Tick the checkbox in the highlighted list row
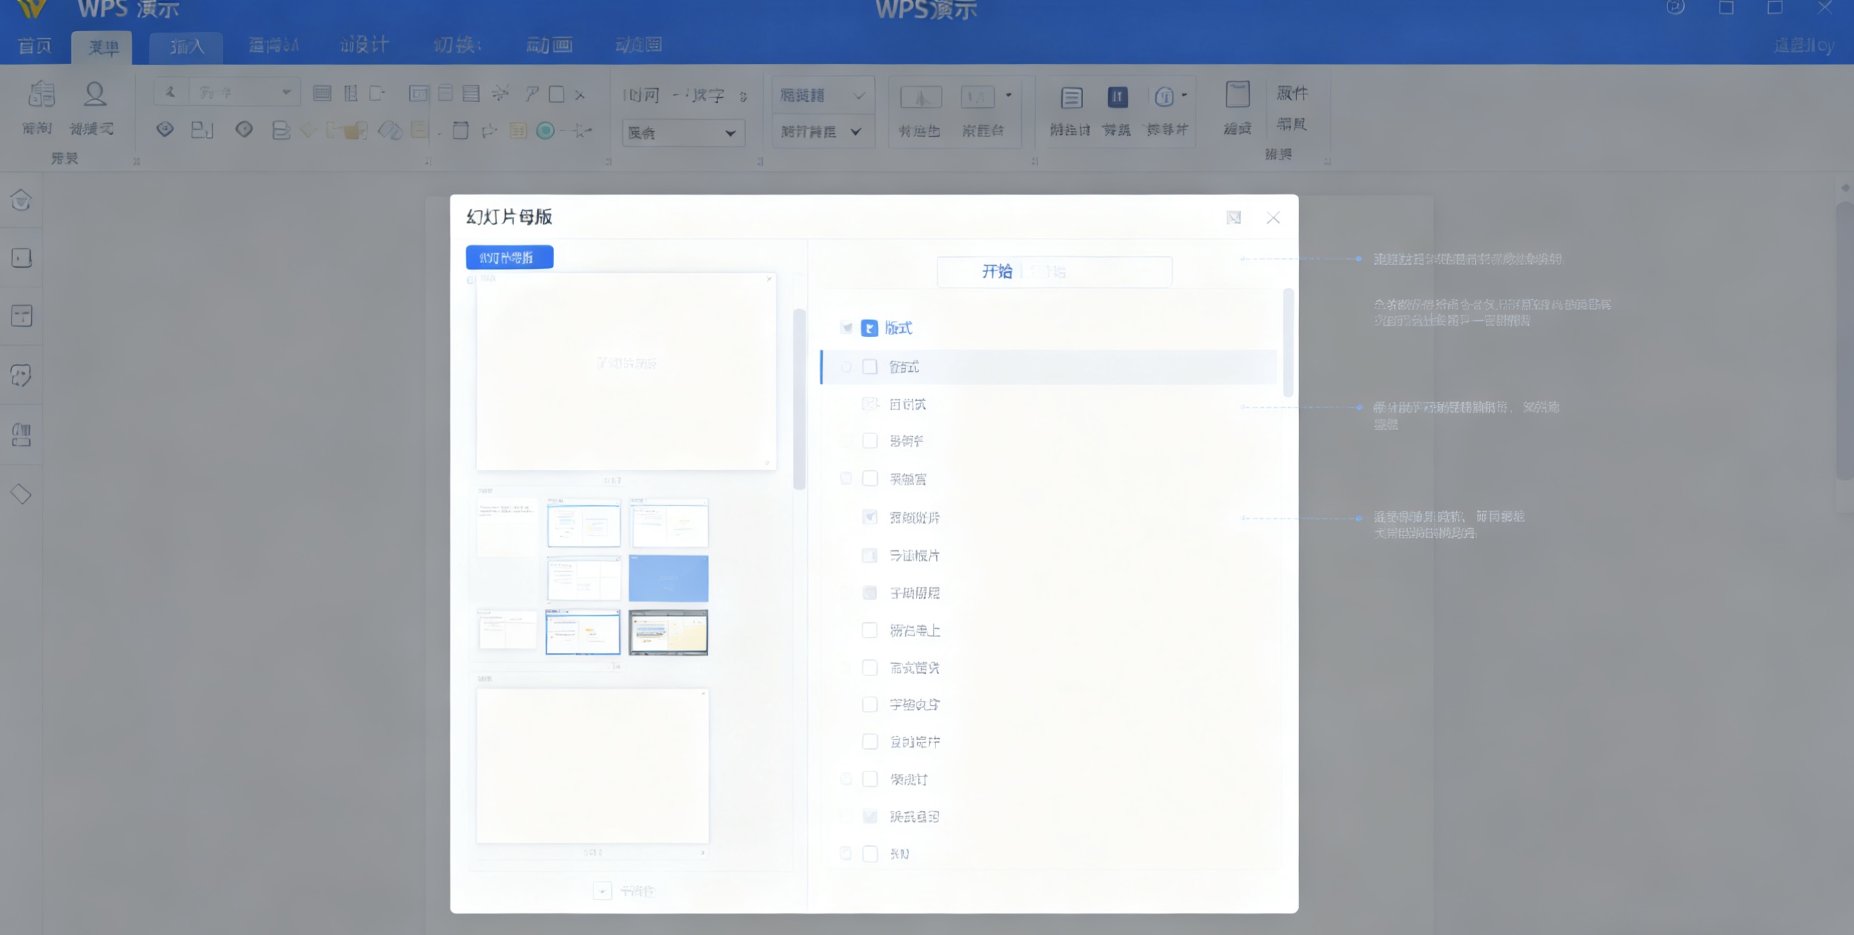 [870, 367]
